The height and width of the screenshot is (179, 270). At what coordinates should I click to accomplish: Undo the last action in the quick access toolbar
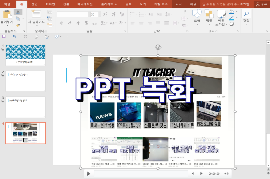(x=15, y=37)
